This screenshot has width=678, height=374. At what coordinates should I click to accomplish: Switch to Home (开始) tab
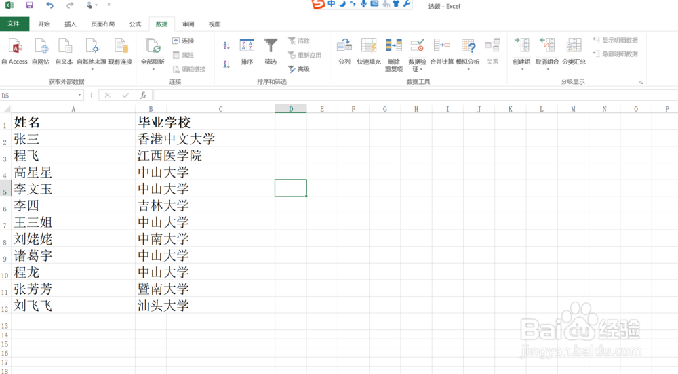[x=43, y=24]
